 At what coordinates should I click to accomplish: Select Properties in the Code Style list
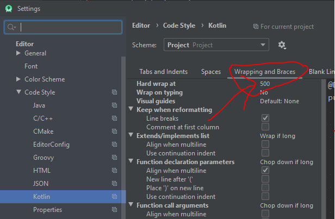click(x=47, y=210)
